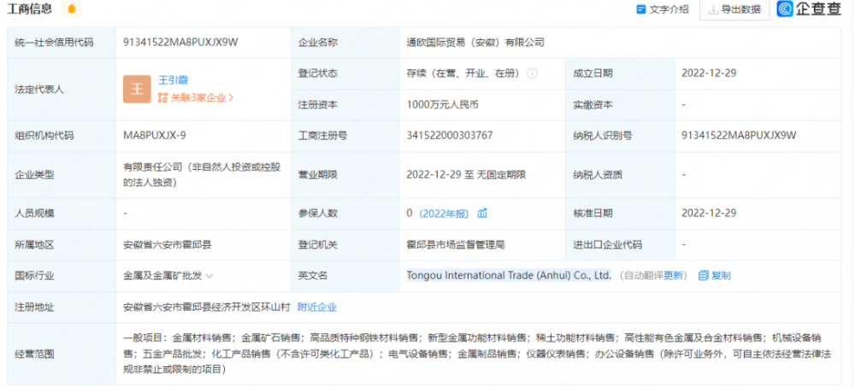This screenshot has height=386, width=855.
Task: Open the 2022年报 annual report link
Action: pos(444,213)
